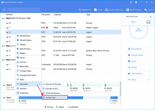
Task: Select the C: partition row
Action: click(x=63, y=51)
